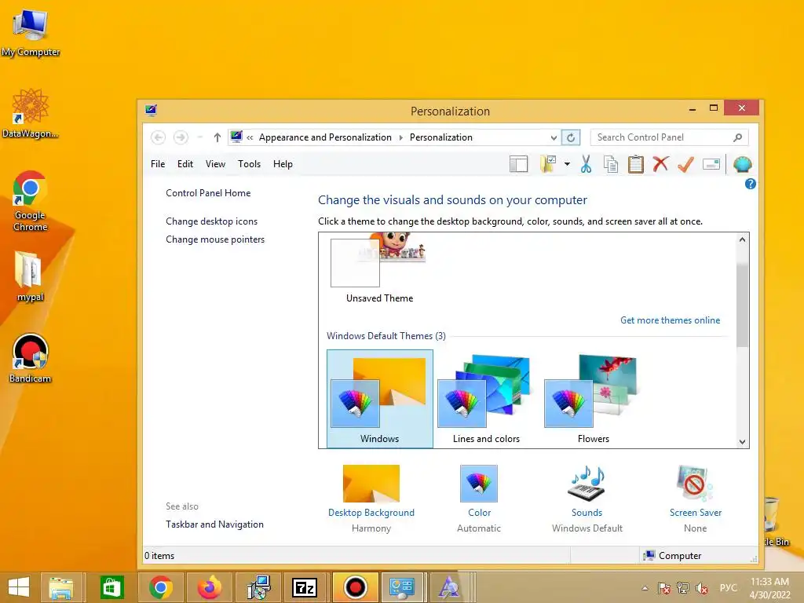The image size is (804, 603).
Task: Select the Flowers theme
Action: tap(594, 399)
